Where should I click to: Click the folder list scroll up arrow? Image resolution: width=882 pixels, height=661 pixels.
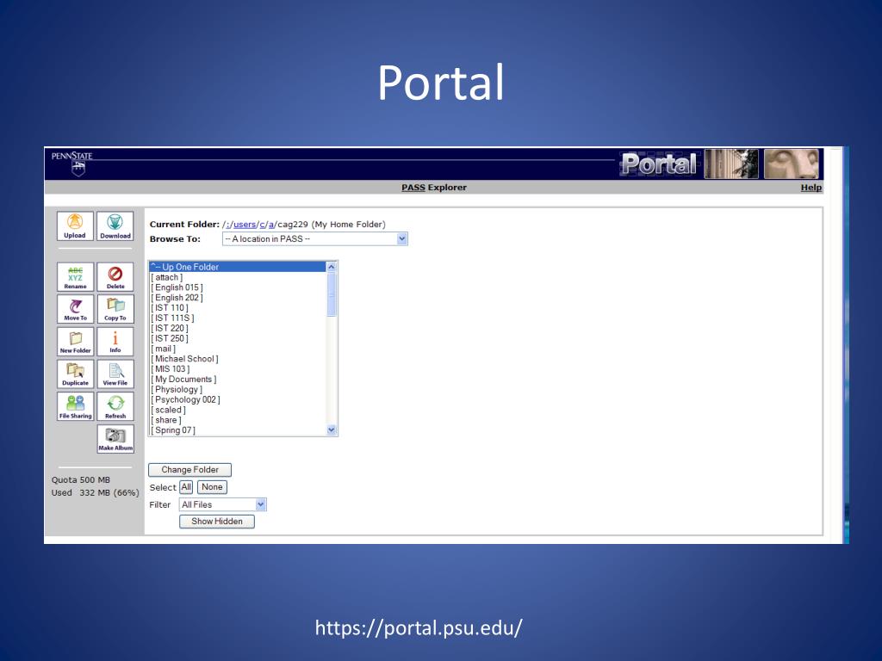click(332, 267)
